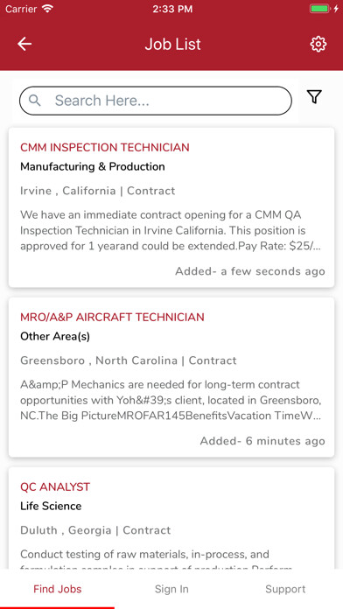Open settings via gear icon
343x609 pixels.
318,44
